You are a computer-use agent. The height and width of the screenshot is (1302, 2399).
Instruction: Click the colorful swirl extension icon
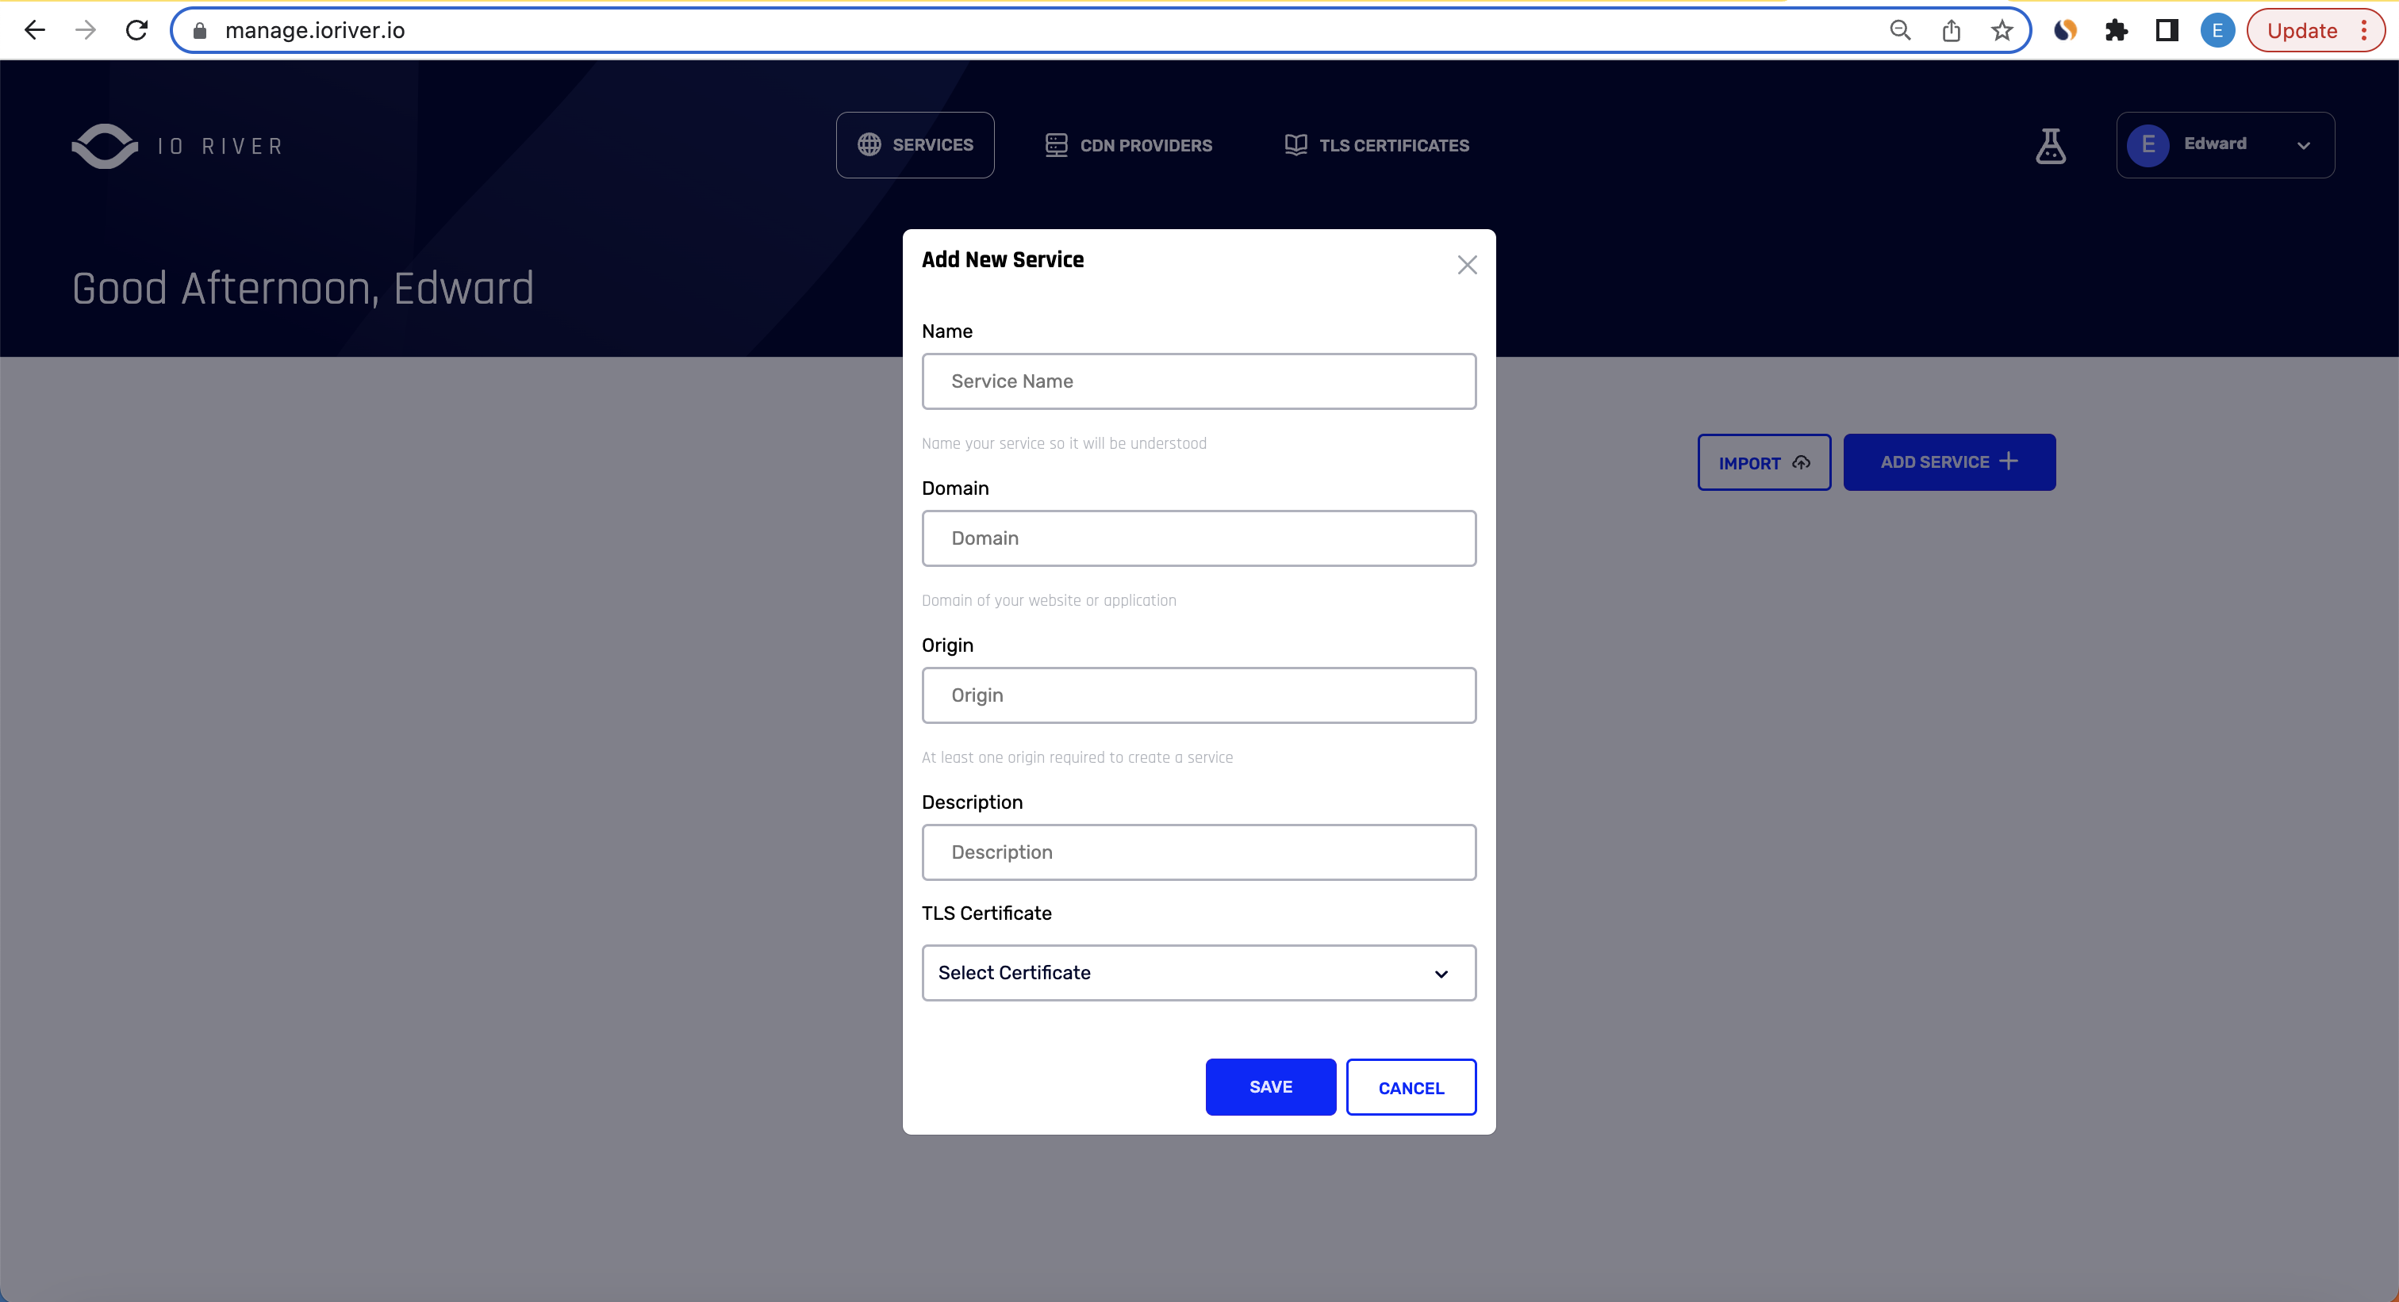point(2065,31)
